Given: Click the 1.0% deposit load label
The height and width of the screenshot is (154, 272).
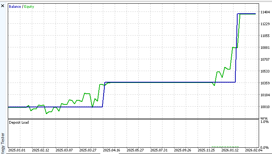Looking at the screenshot, I should pyautogui.click(x=265, y=121).
